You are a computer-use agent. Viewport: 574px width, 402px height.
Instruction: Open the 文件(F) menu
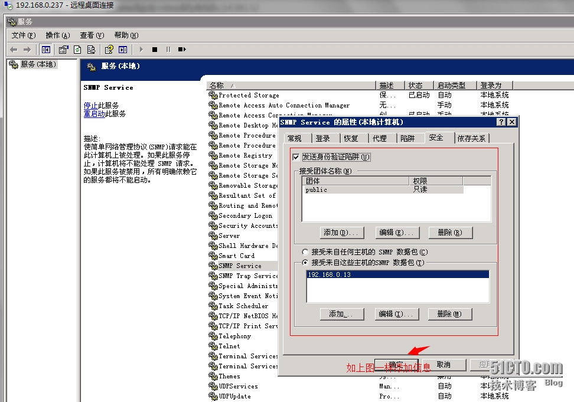pyautogui.click(x=24, y=35)
